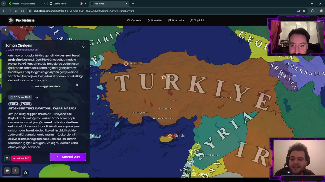Go to browser home page
The width and height of the screenshot is (325, 182).
(22, 11)
